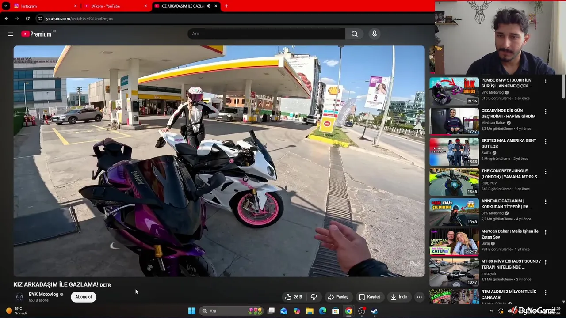This screenshot has height=318, width=566.
Task: Click the Windows taskbar search box
Action: (231, 311)
